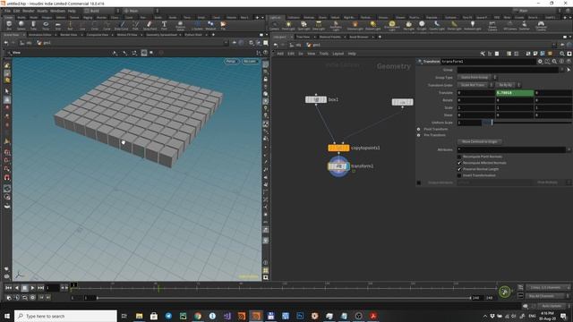This screenshot has height=322, width=573.
Task: Toggle the Output Attribute checkbox
Action: pyautogui.click(x=419, y=182)
